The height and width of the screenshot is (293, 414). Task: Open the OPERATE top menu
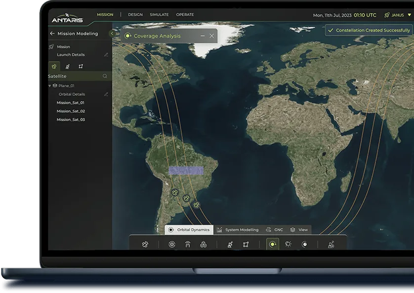185,14
